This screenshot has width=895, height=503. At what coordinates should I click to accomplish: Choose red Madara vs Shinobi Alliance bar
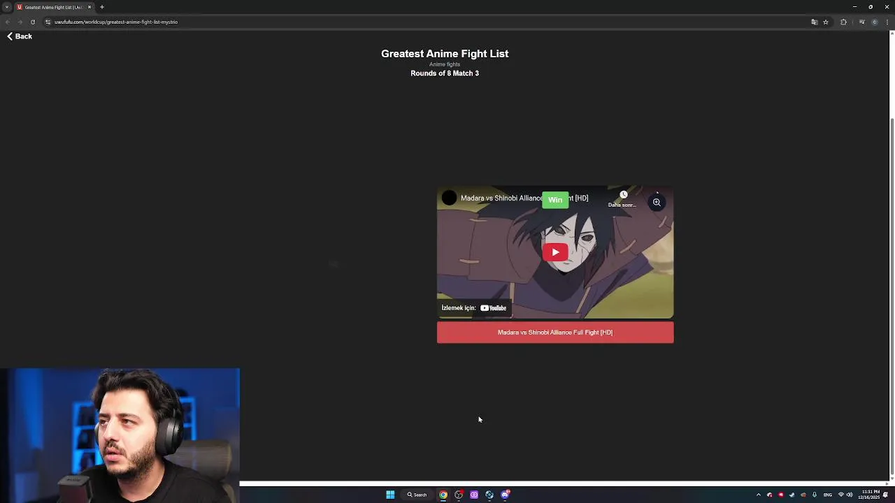555,333
